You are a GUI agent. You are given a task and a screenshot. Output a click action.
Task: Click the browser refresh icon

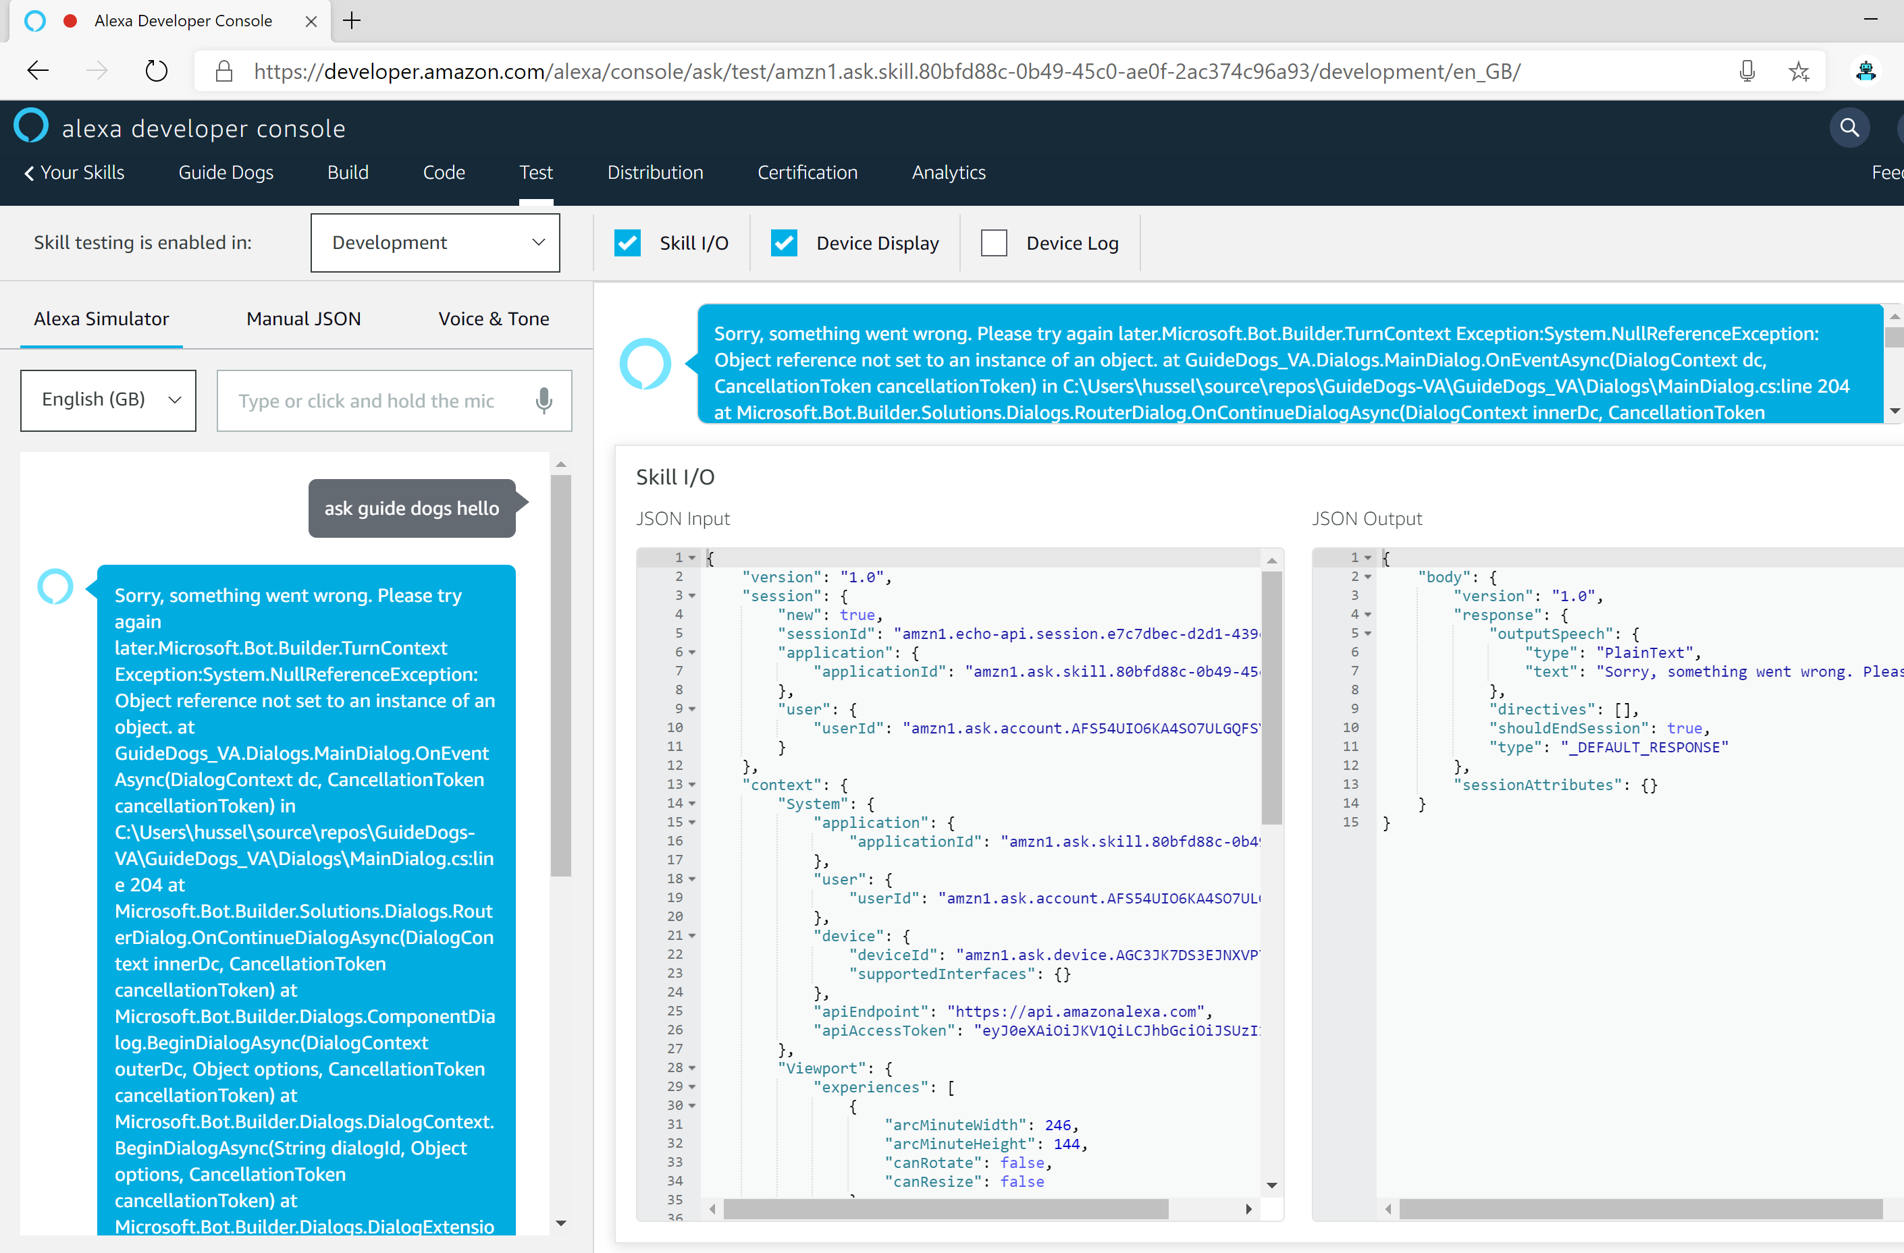156,71
